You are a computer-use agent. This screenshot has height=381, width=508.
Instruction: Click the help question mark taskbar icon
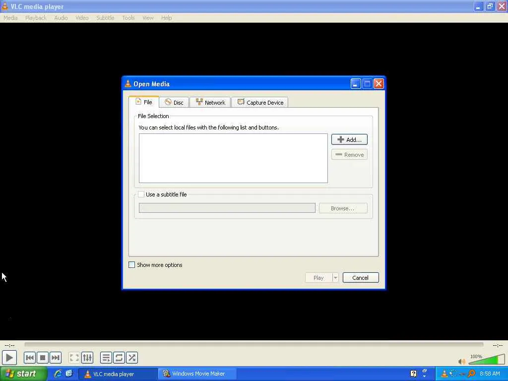[413, 374]
